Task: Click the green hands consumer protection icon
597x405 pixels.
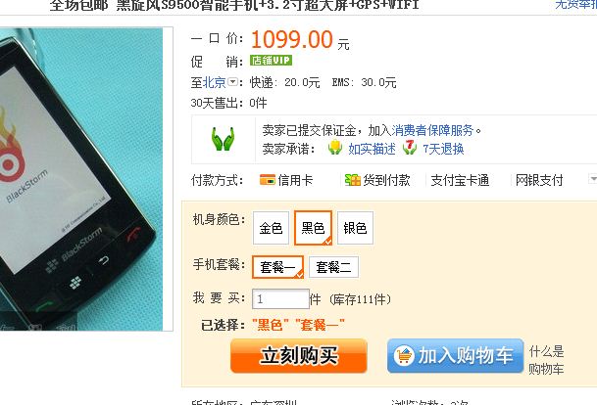Action: [224, 139]
